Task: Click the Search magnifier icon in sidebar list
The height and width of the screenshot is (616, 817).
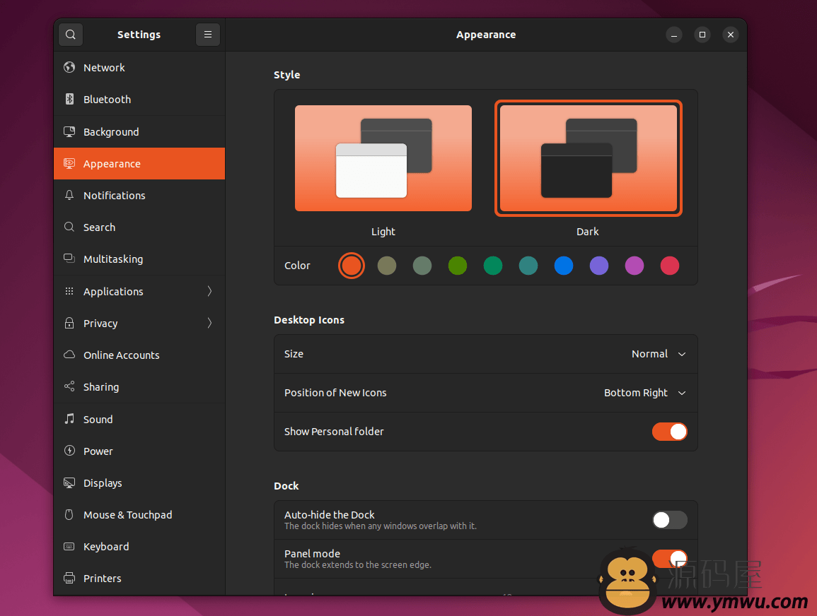Action: coord(69,227)
